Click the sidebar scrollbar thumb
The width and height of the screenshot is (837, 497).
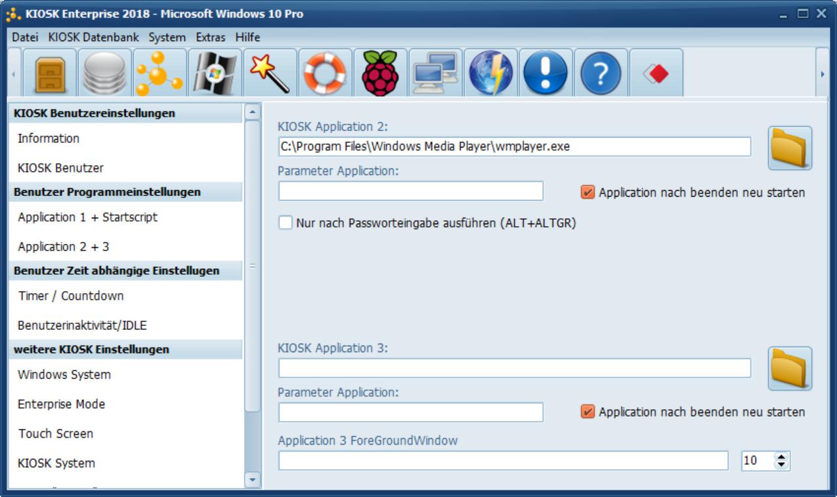pyautogui.click(x=252, y=266)
